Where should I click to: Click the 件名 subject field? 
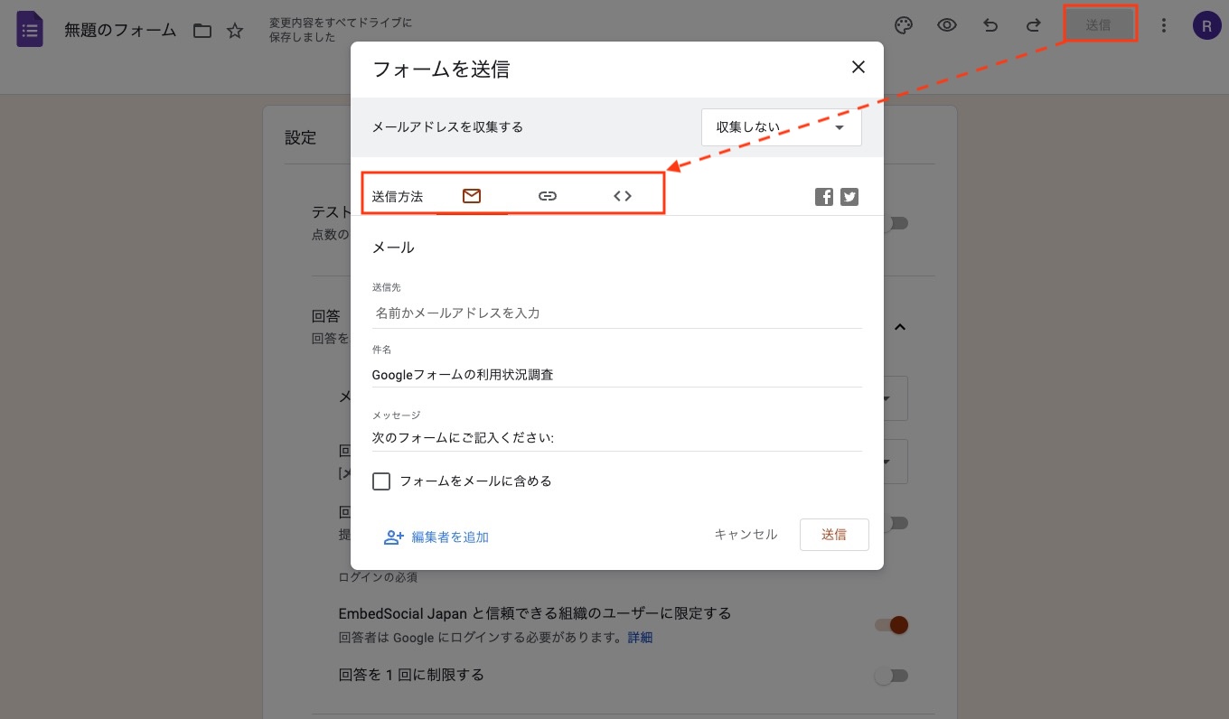[617, 374]
